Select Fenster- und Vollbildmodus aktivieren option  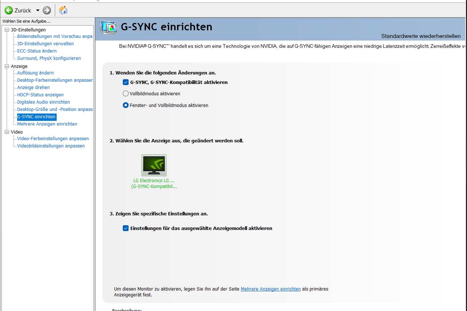tap(126, 105)
